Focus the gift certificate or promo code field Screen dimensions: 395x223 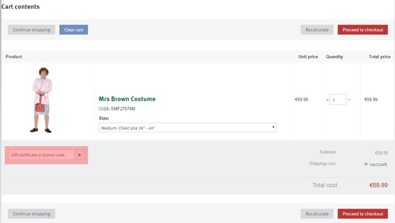tap(41, 155)
